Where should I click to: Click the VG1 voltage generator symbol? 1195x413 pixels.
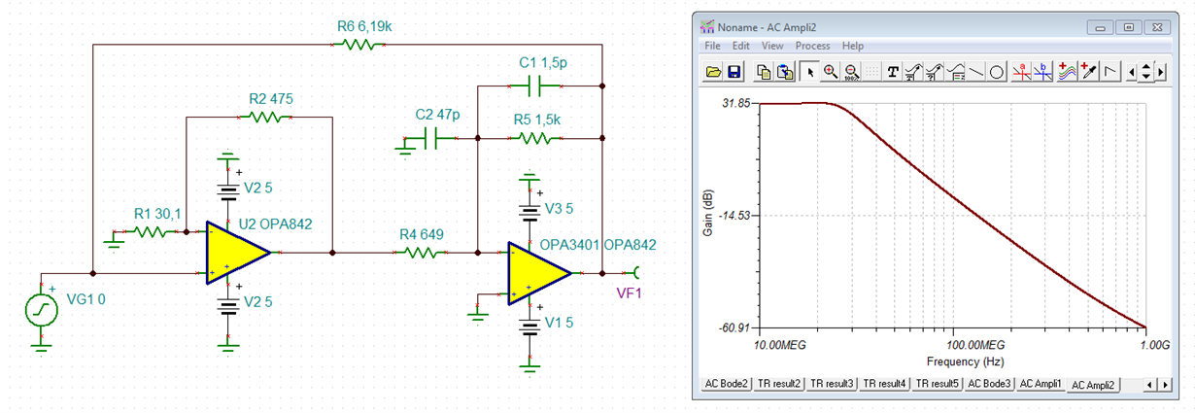coord(42,310)
